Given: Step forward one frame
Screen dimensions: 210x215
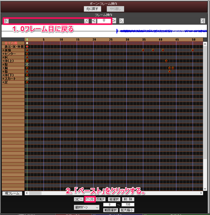Looking at the screenshot, I should [114, 21].
